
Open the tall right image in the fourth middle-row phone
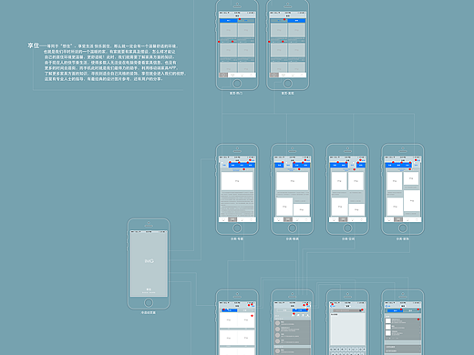point(412,200)
